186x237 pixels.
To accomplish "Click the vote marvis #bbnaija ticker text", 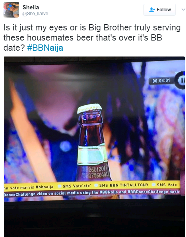I will tap(28, 187).
